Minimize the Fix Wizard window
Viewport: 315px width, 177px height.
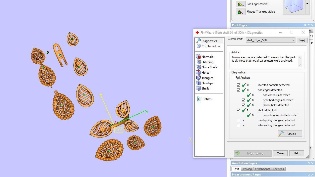pos(280,33)
